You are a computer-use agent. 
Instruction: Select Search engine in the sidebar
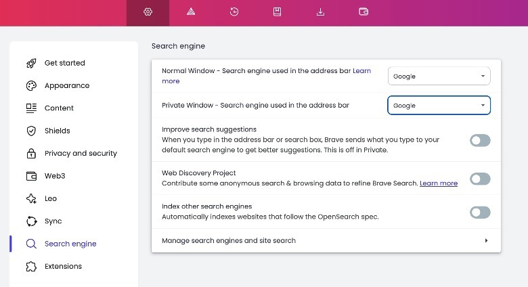pos(70,244)
